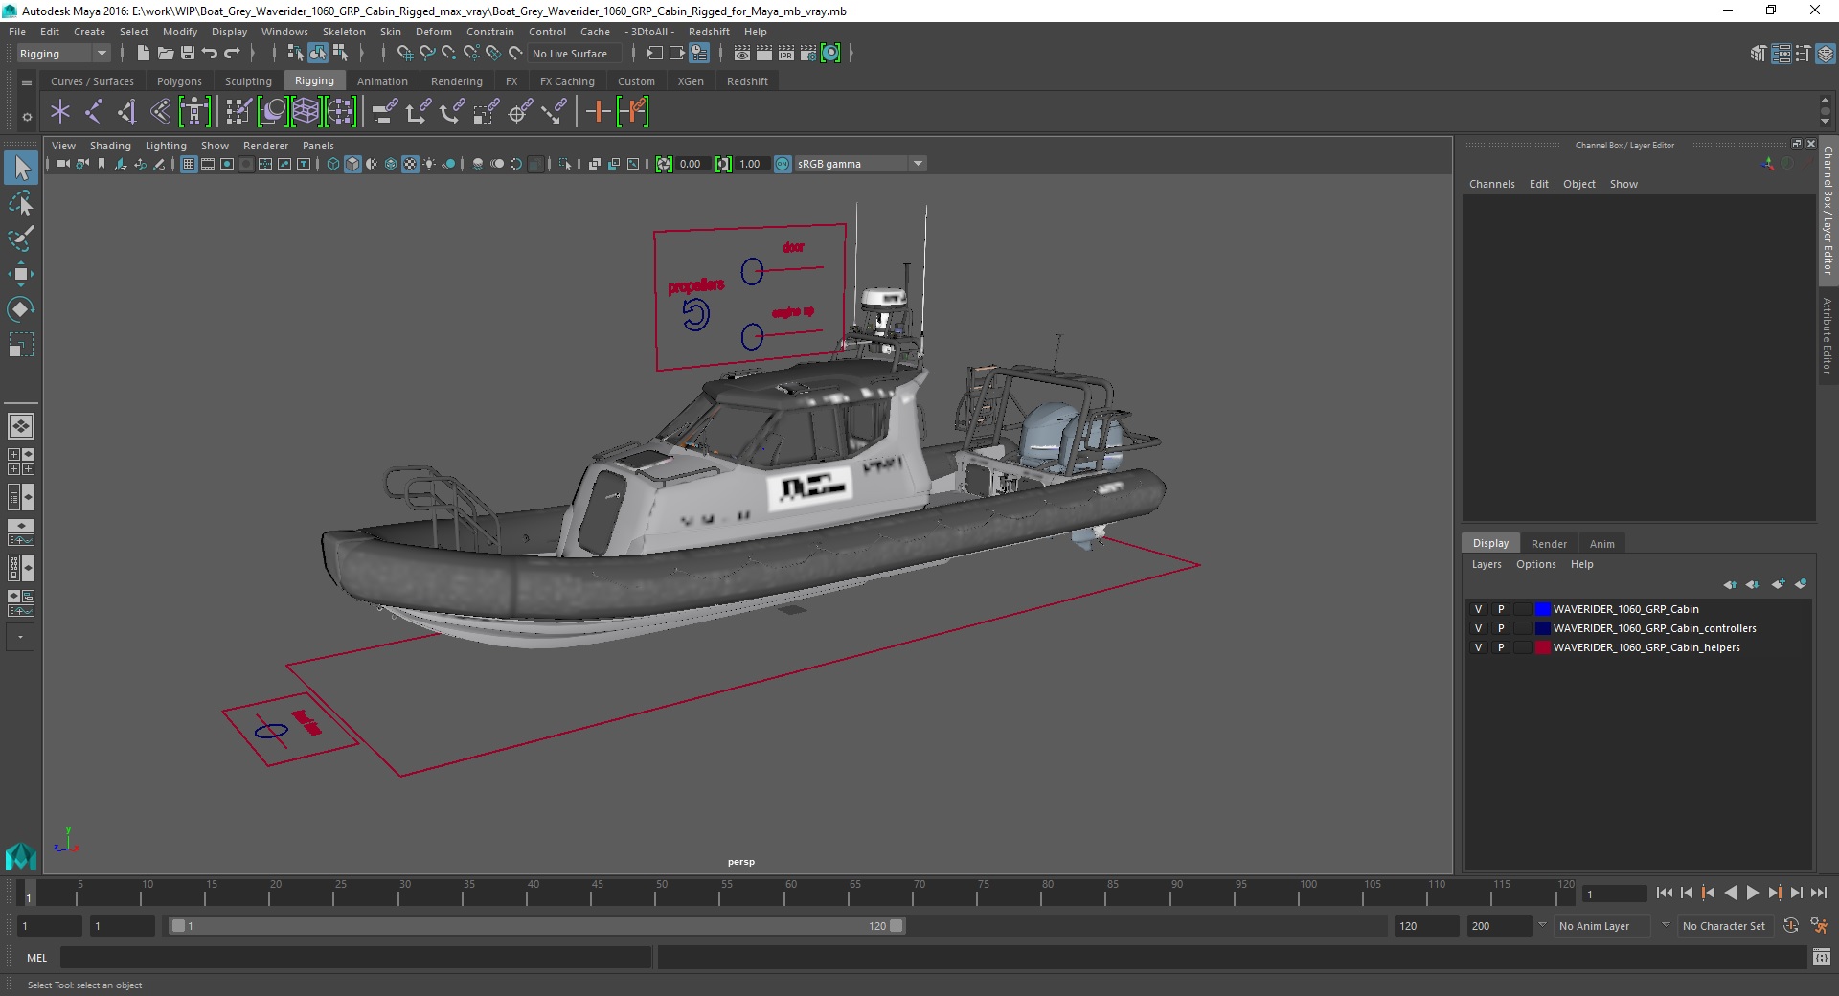This screenshot has height=996, width=1839.
Task: Activate the Lasso select tool
Action: pos(21,204)
